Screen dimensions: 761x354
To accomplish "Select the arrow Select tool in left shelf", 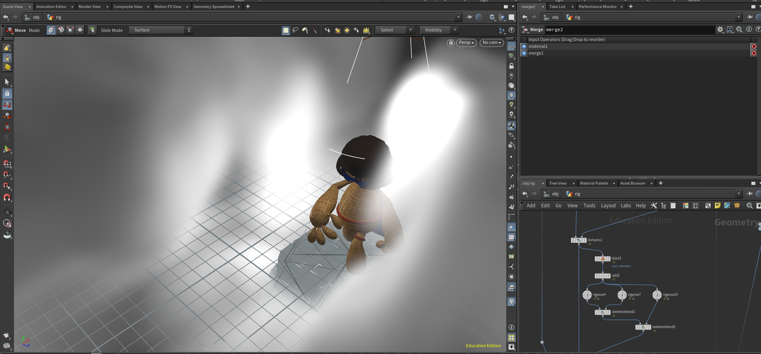I will [x=7, y=82].
